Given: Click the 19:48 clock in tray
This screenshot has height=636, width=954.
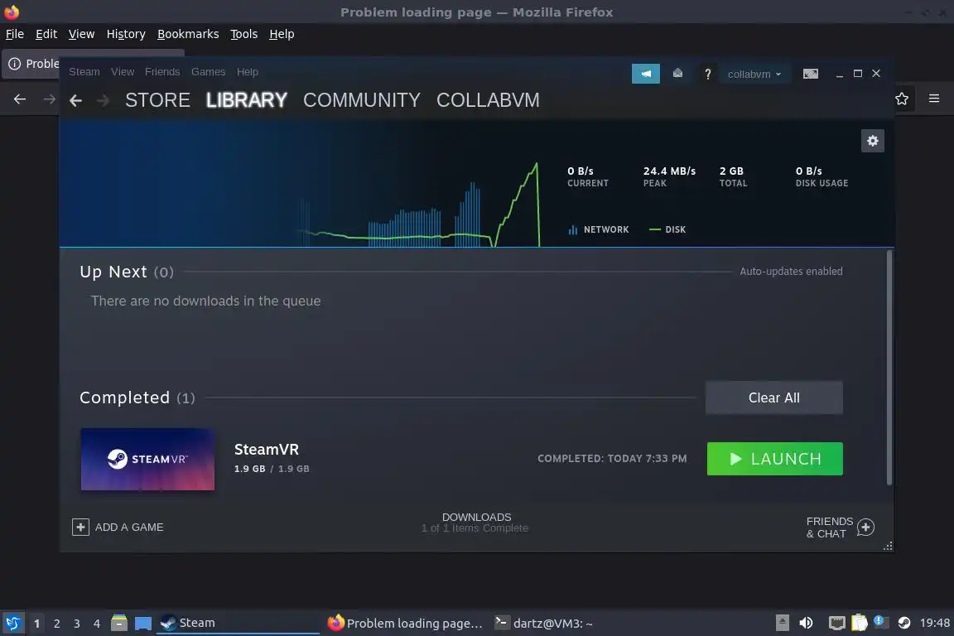Looking at the screenshot, I should click(934, 623).
